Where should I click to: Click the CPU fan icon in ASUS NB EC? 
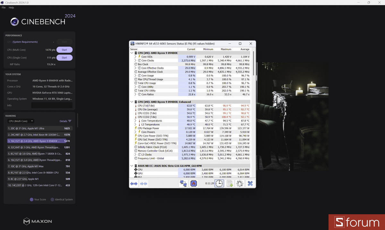click(x=136, y=170)
